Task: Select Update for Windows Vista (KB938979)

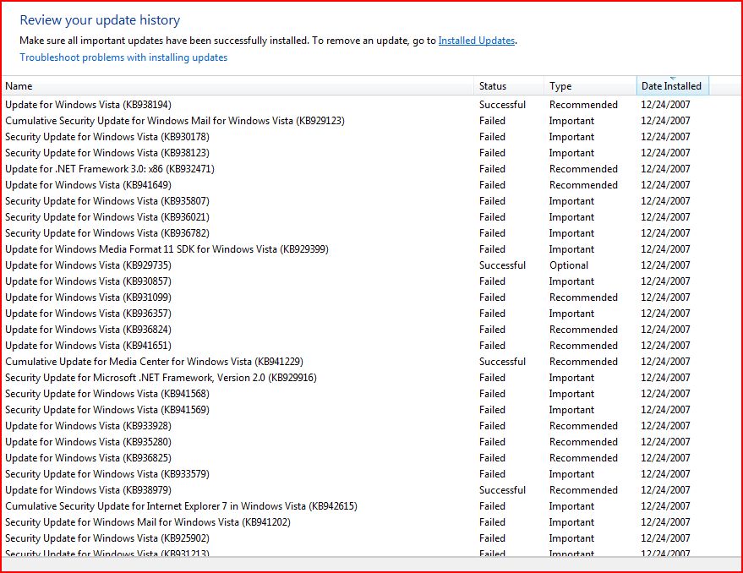Action: pos(88,490)
